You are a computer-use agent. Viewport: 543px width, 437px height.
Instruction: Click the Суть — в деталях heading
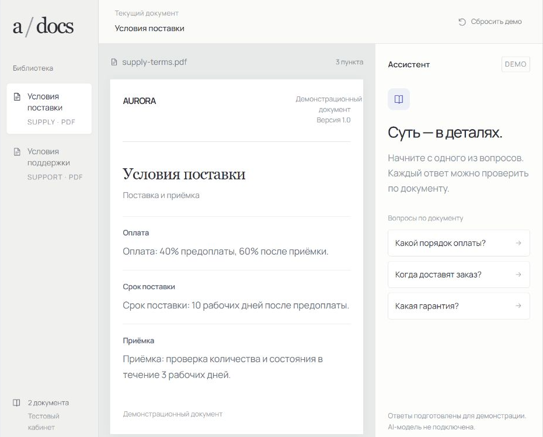tap(445, 133)
